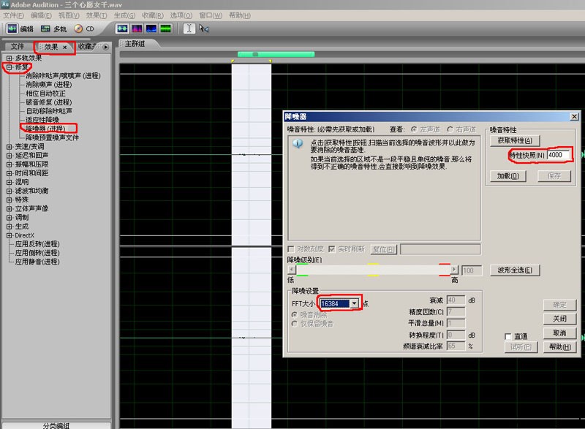Expand the DirectX tree branch
The height and width of the screenshot is (429, 585).
tap(7, 236)
